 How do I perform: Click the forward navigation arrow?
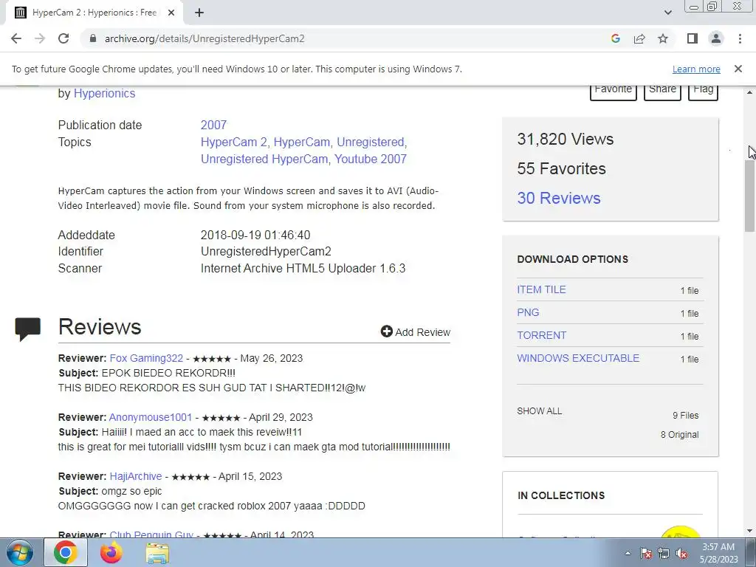click(x=40, y=38)
